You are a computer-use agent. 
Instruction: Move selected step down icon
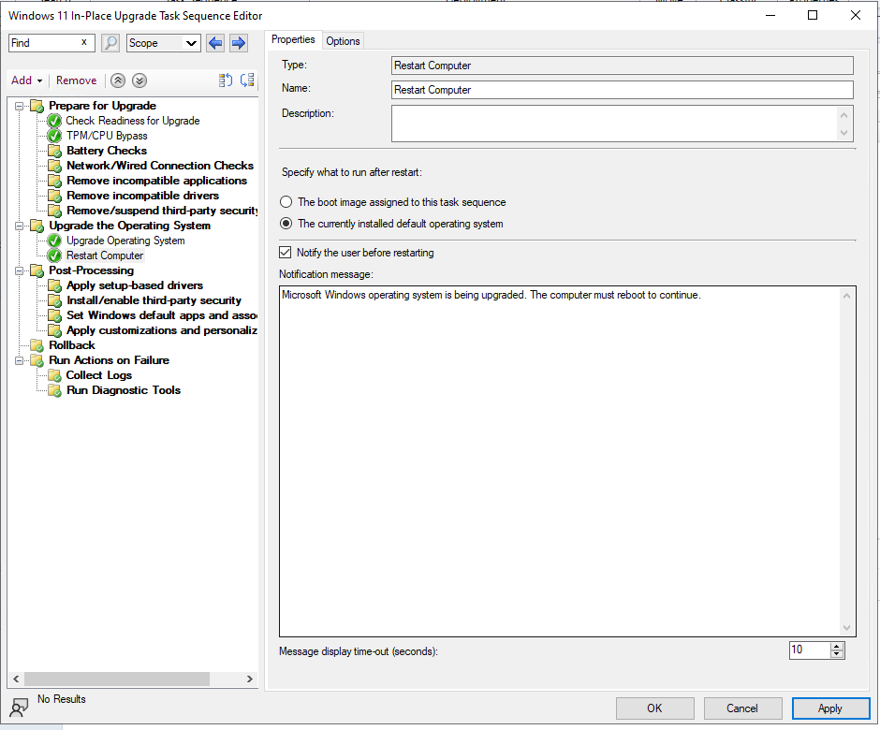[139, 80]
